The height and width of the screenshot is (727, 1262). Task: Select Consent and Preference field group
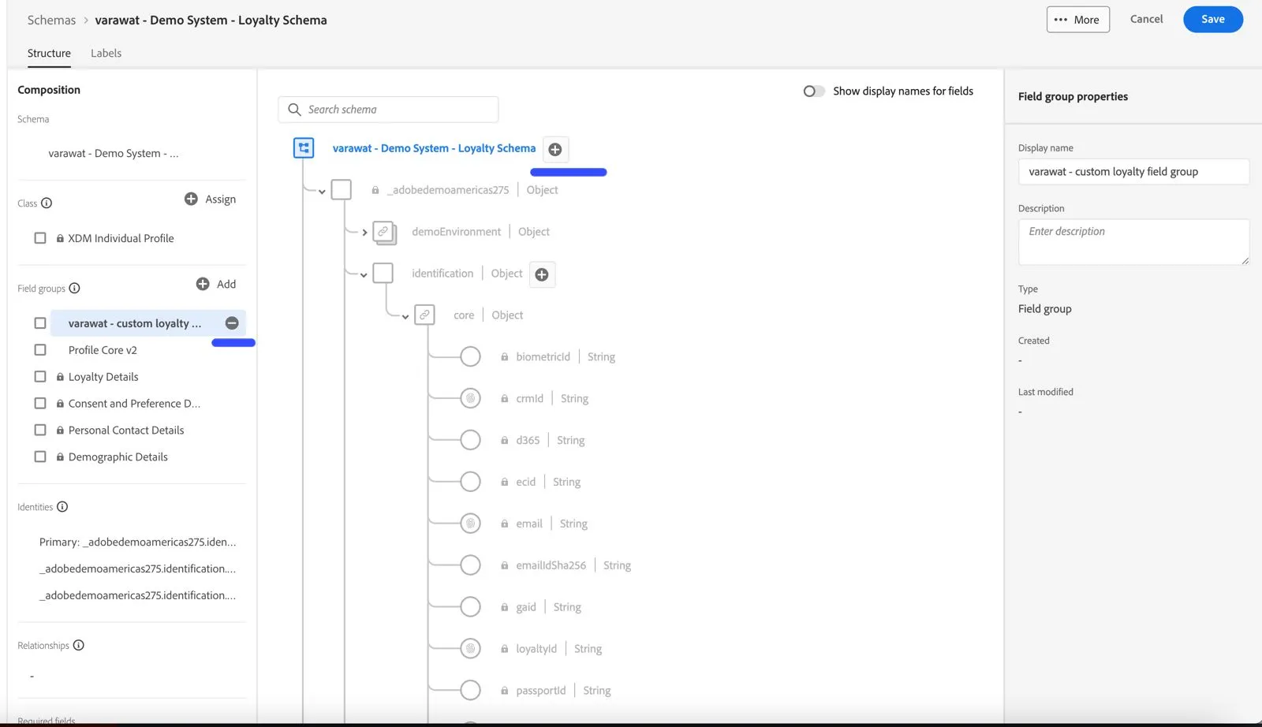point(134,404)
